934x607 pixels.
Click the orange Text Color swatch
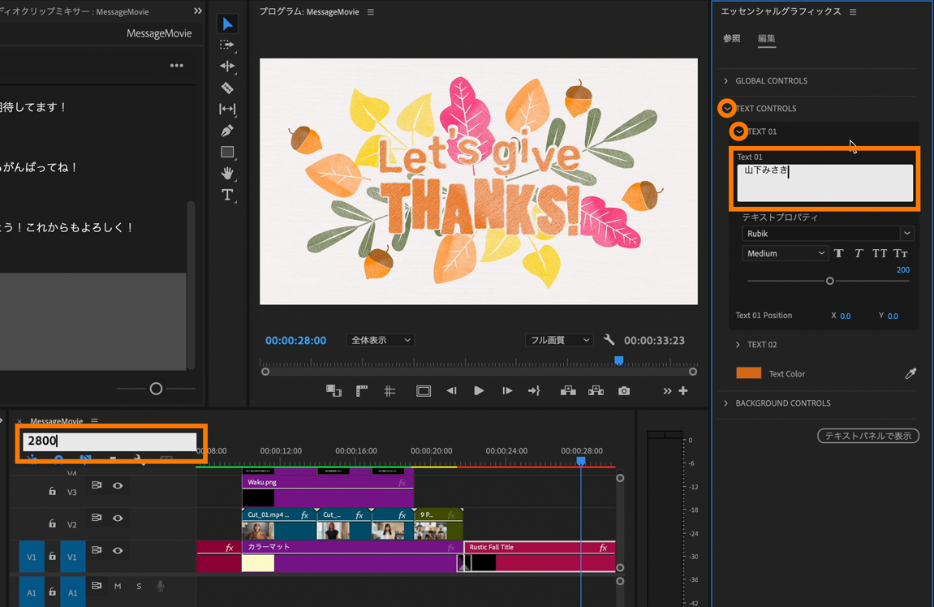[x=749, y=373]
